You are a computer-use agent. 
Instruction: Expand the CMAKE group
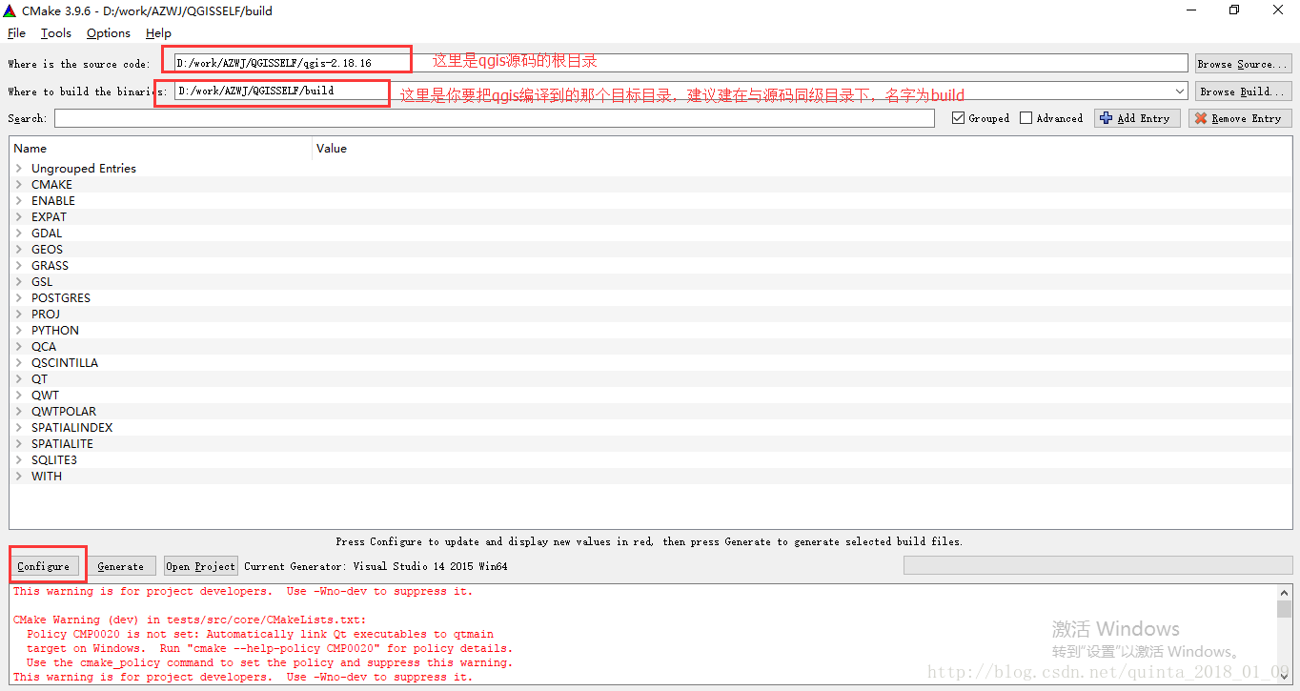19,185
